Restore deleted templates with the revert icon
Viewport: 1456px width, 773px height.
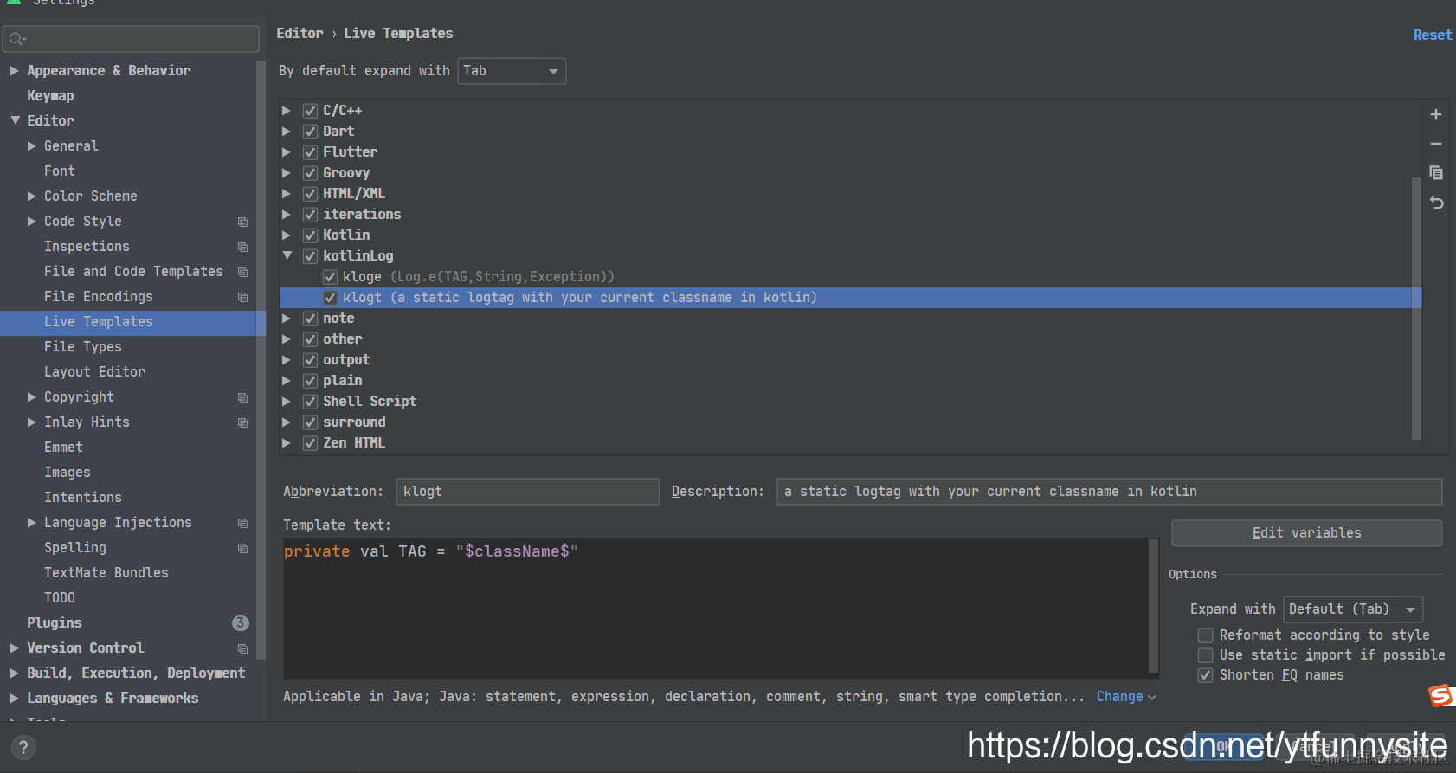click(x=1436, y=203)
